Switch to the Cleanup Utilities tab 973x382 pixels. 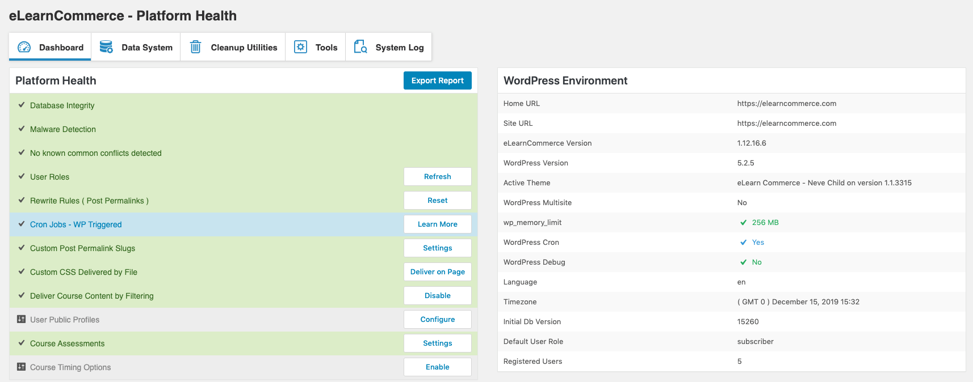click(233, 48)
